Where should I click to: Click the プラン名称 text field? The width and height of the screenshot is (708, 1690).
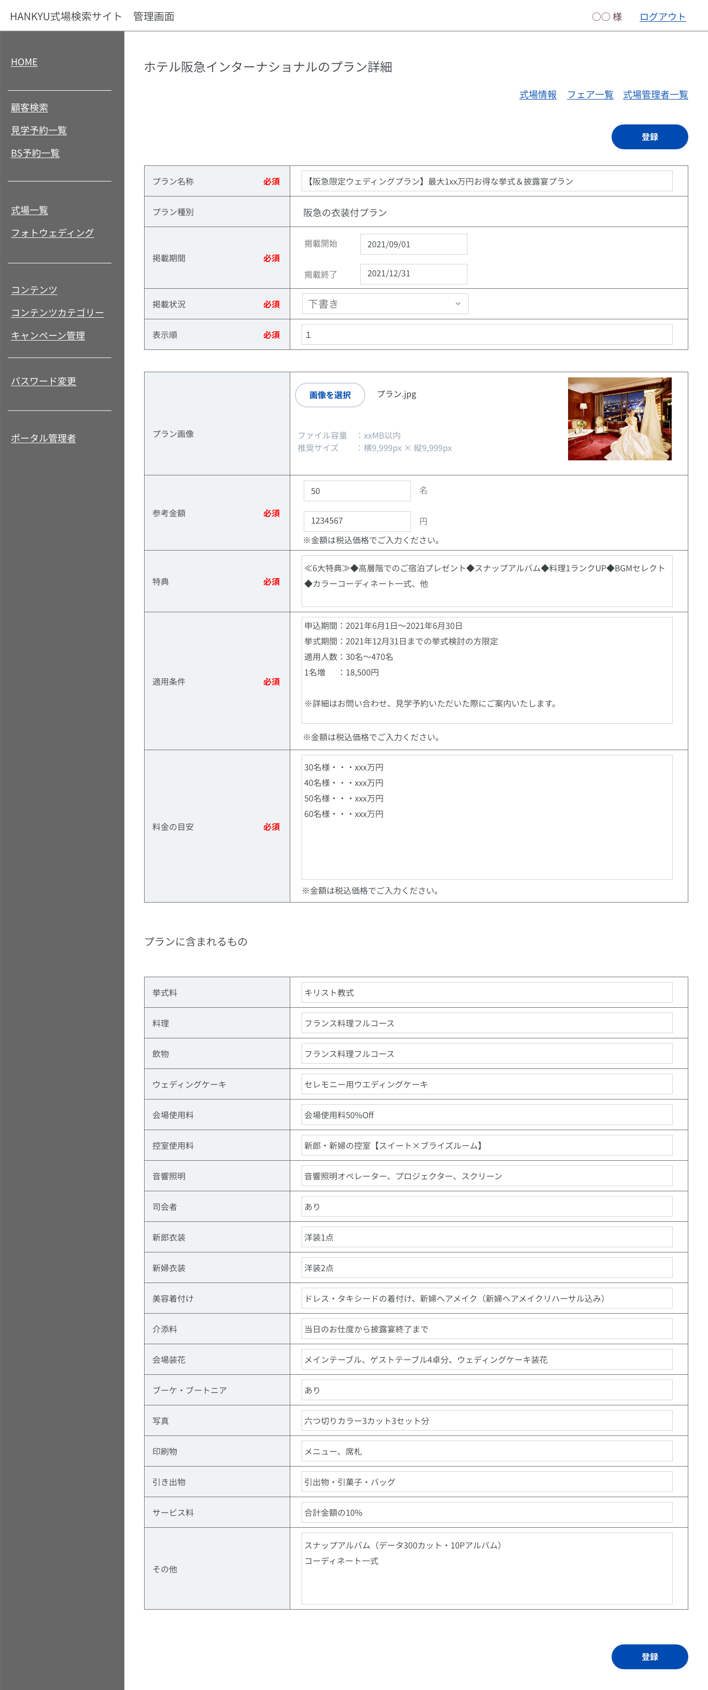[x=486, y=181]
